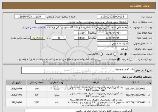The height and width of the screenshot is (112, 158).
Task: Click the notes box about accepted brand
Action: (78, 110)
